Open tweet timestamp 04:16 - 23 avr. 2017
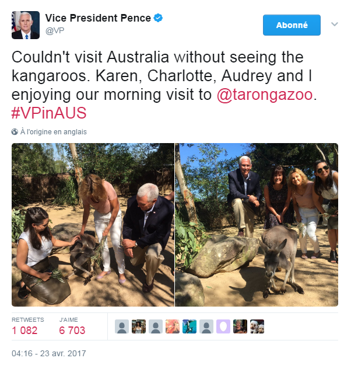Screen dimensions: 351x365 [x=49, y=353]
